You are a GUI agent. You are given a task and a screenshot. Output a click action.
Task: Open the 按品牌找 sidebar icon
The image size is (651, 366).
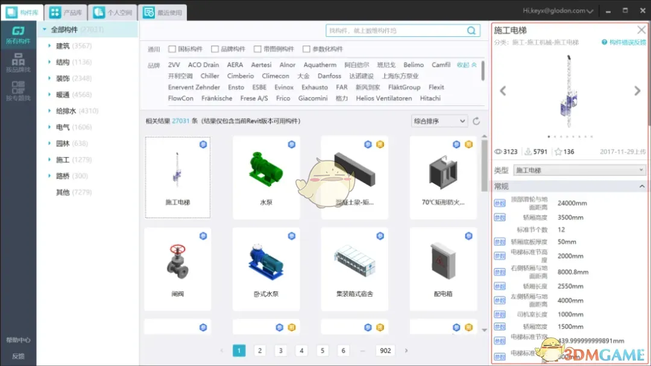click(x=18, y=63)
